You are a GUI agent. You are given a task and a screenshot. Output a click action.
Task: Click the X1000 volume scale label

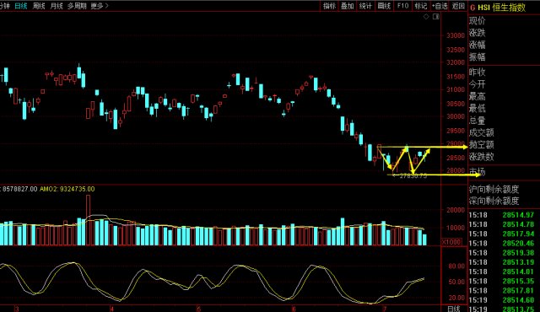click(x=451, y=242)
